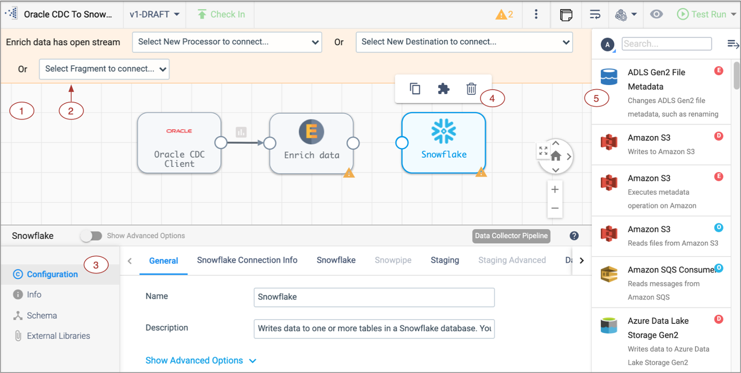Image resolution: width=741 pixels, height=373 pixels.
Task: Open help question mark icon
Action: (x=574, y=236)
